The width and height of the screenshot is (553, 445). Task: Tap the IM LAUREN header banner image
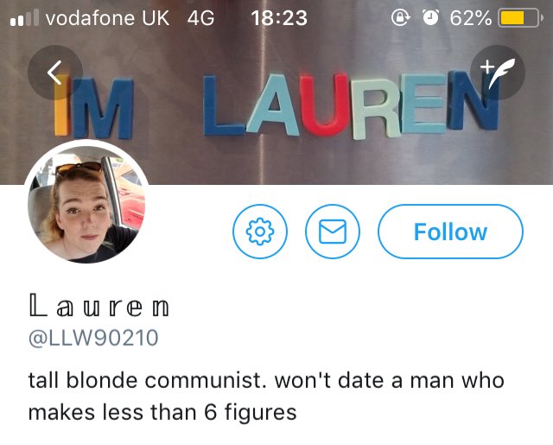276,105
